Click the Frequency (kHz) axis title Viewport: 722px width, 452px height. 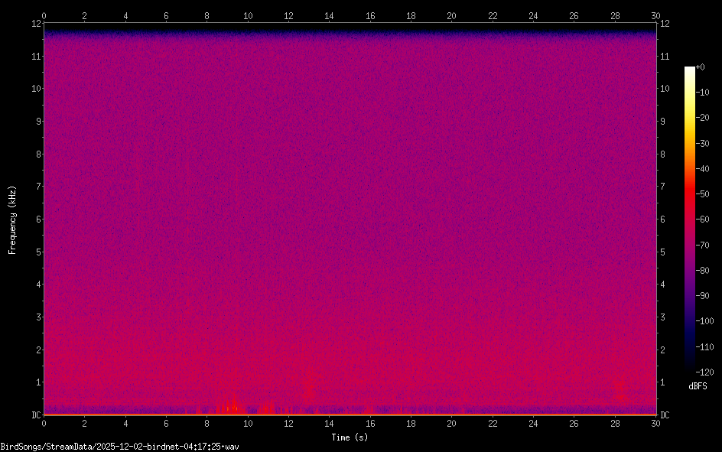(12, 219)
